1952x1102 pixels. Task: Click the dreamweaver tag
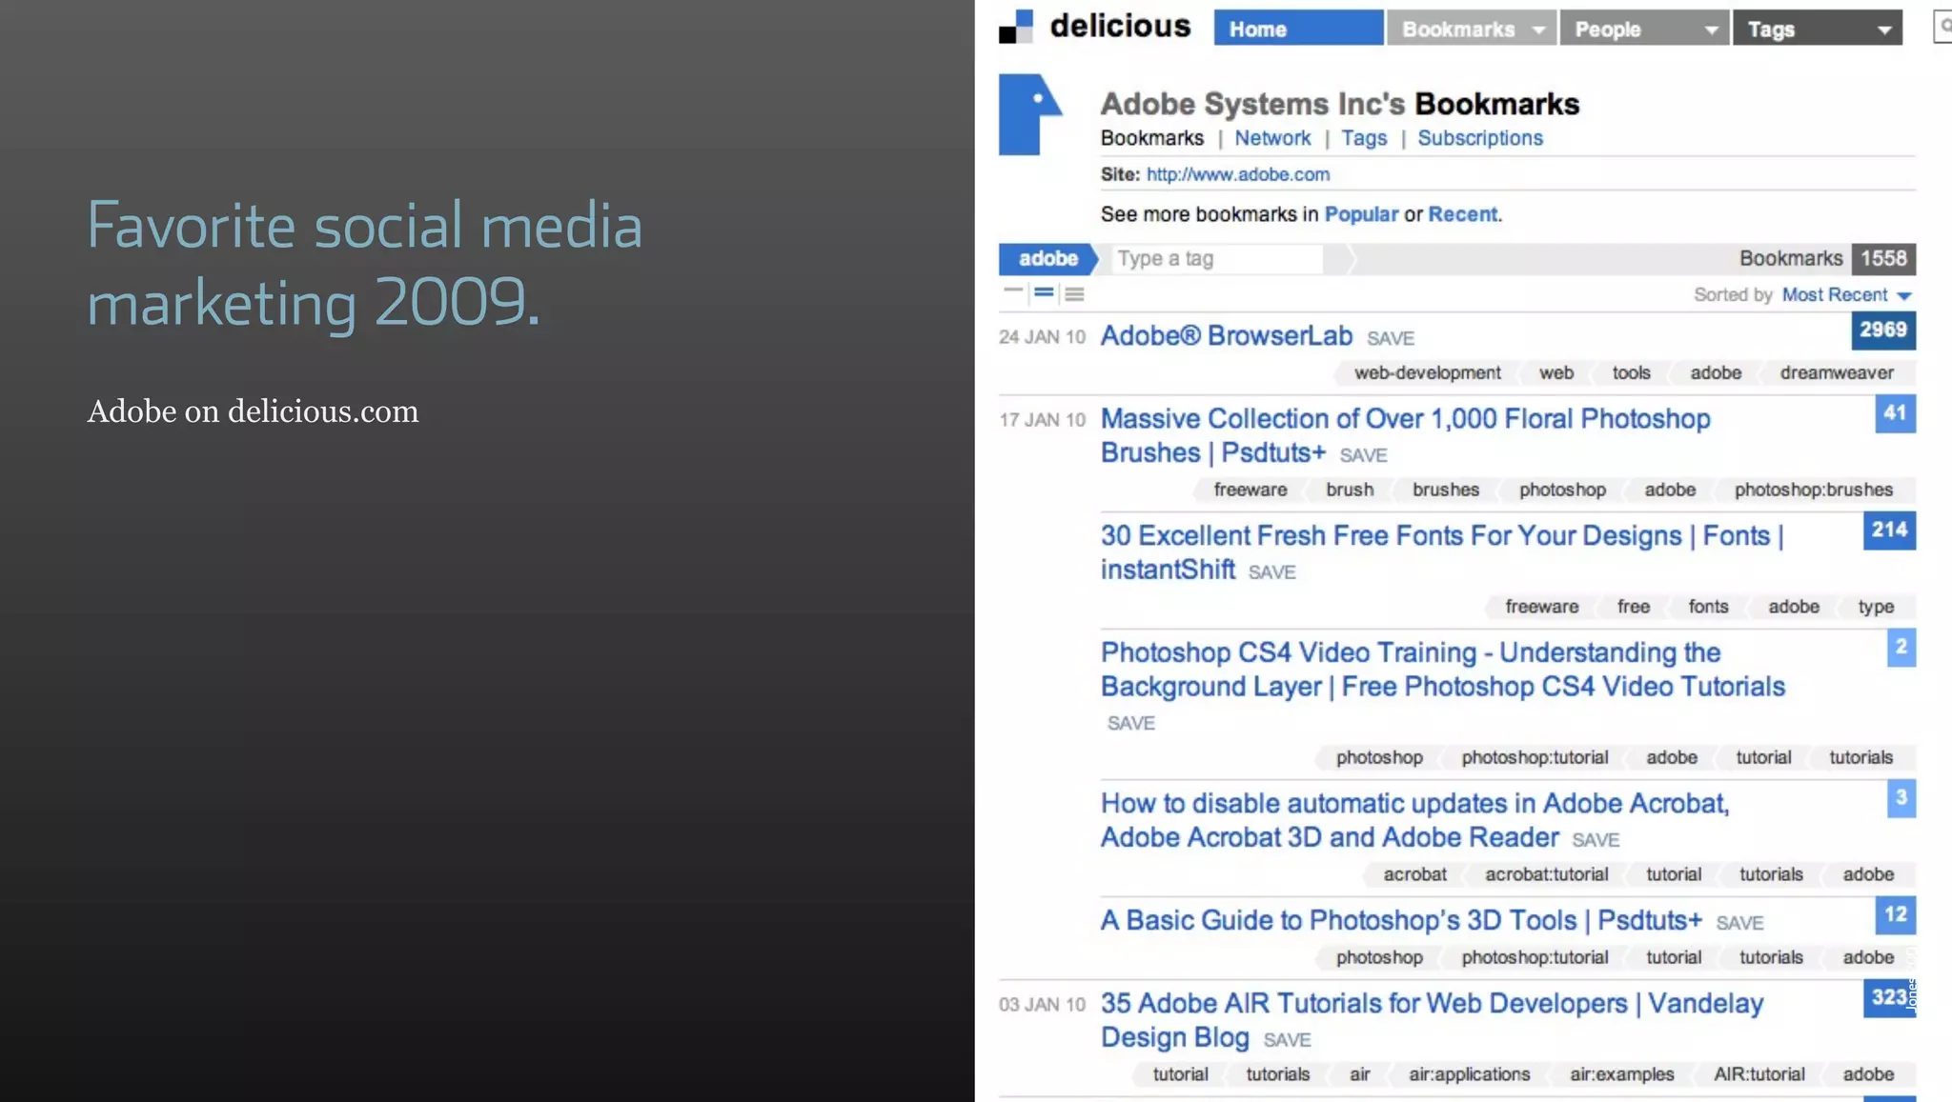pos(1837,373)
